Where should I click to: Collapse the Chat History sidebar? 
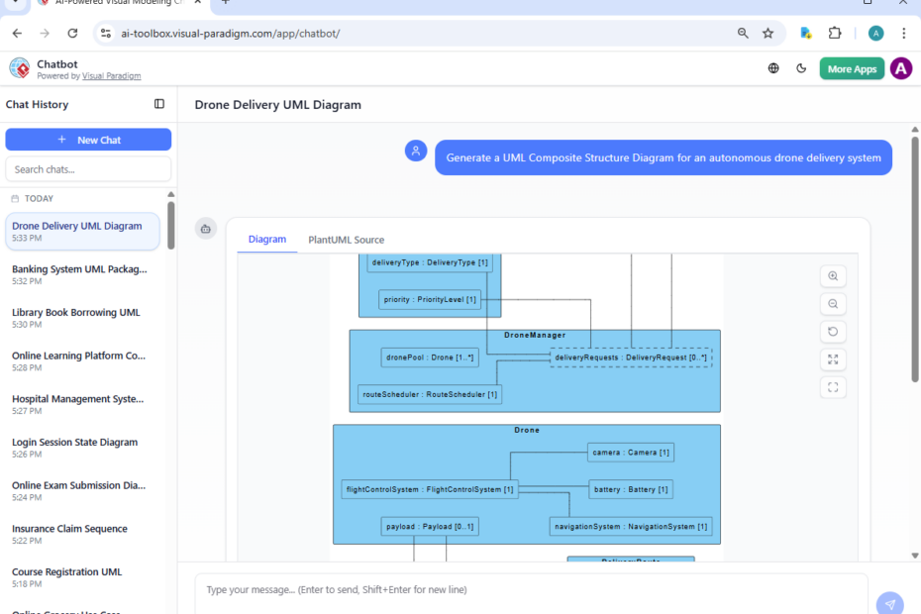click(159, 104)
